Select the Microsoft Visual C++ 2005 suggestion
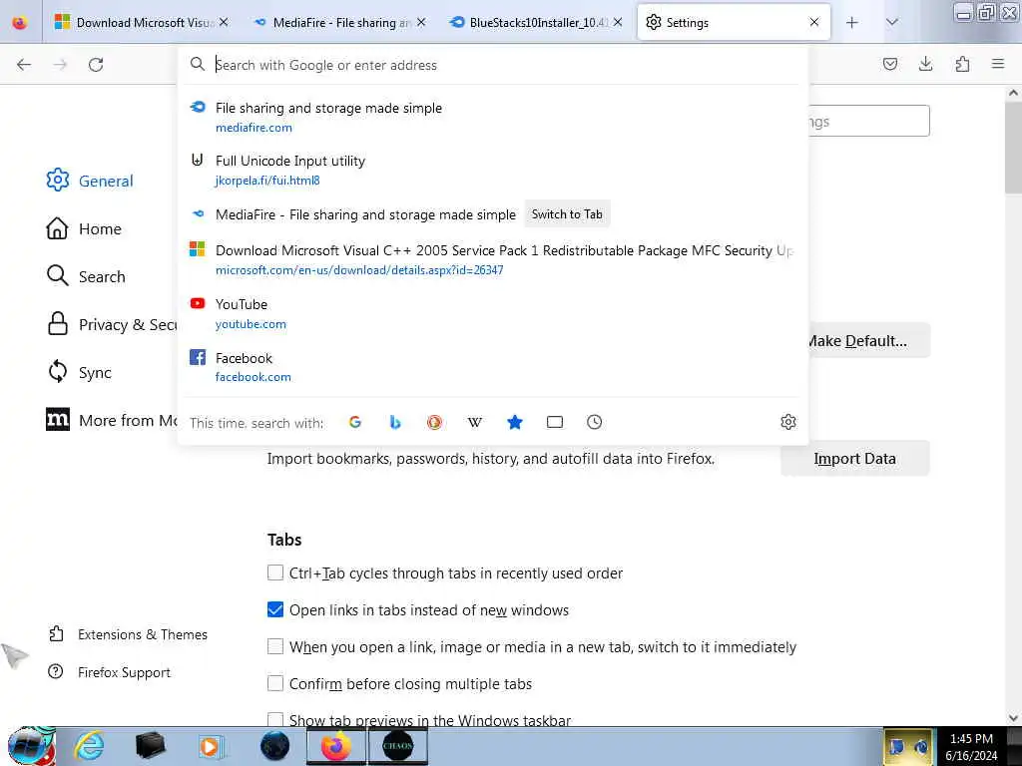Viewport: 1022px width, 766px height. tap(493, 260)
